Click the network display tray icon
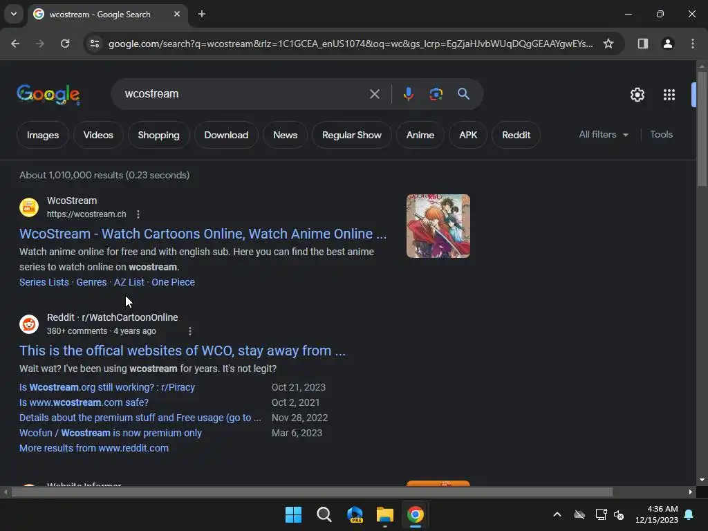708x531 pixels. click(601, 514)
